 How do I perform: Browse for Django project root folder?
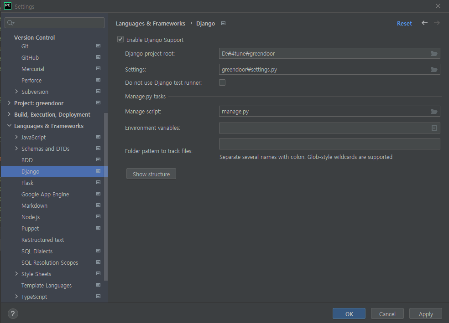click(x=434, y=53)
